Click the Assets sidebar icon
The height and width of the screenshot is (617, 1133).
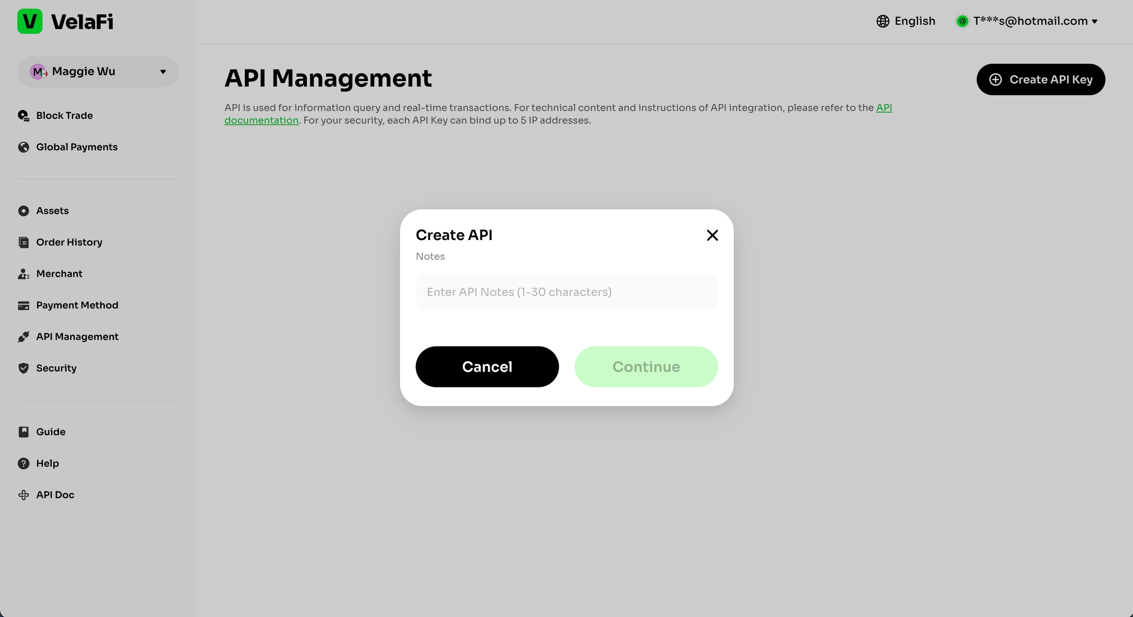[x=23, y=211]
